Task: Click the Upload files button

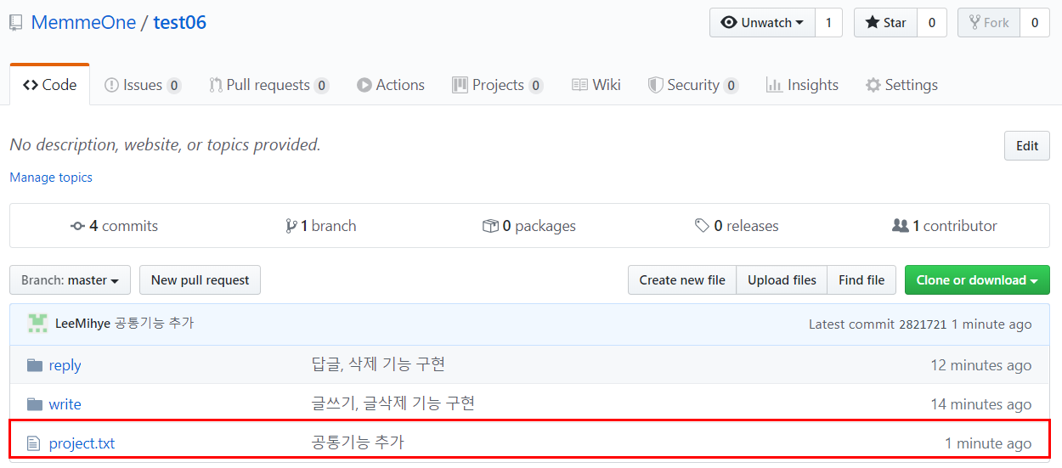Action: (x=782, y=280)
